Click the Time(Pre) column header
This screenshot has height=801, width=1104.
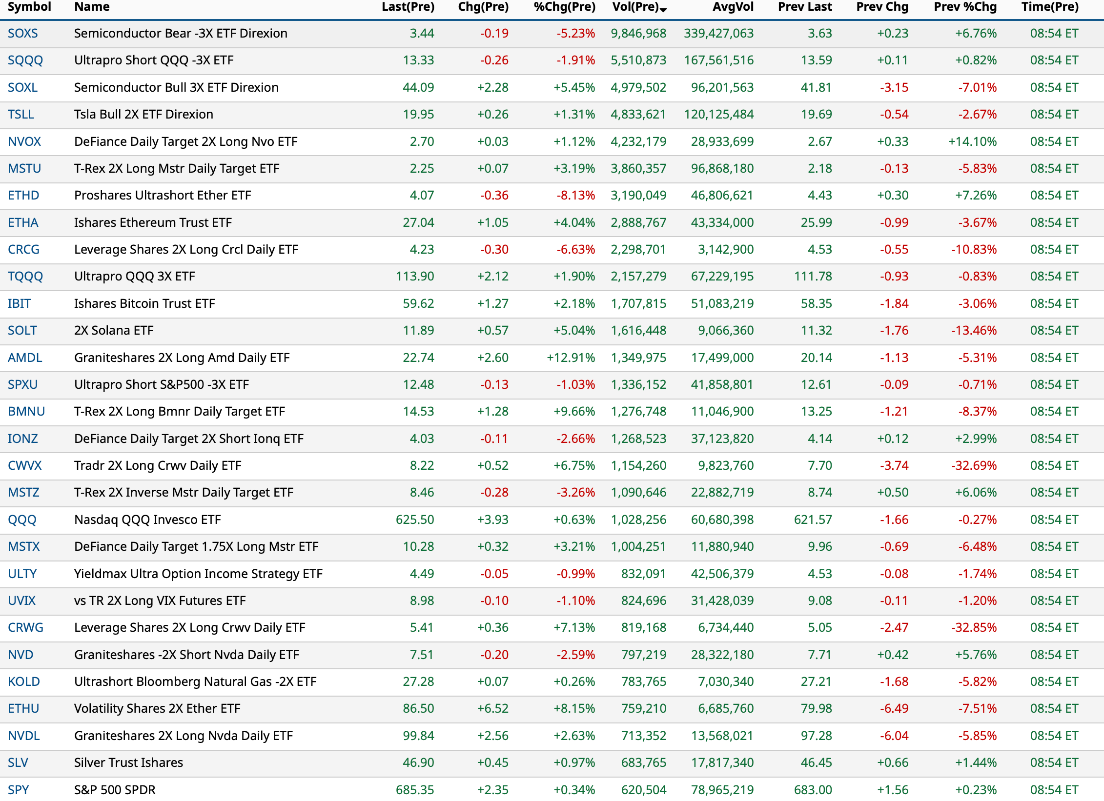click(1050, 7)
